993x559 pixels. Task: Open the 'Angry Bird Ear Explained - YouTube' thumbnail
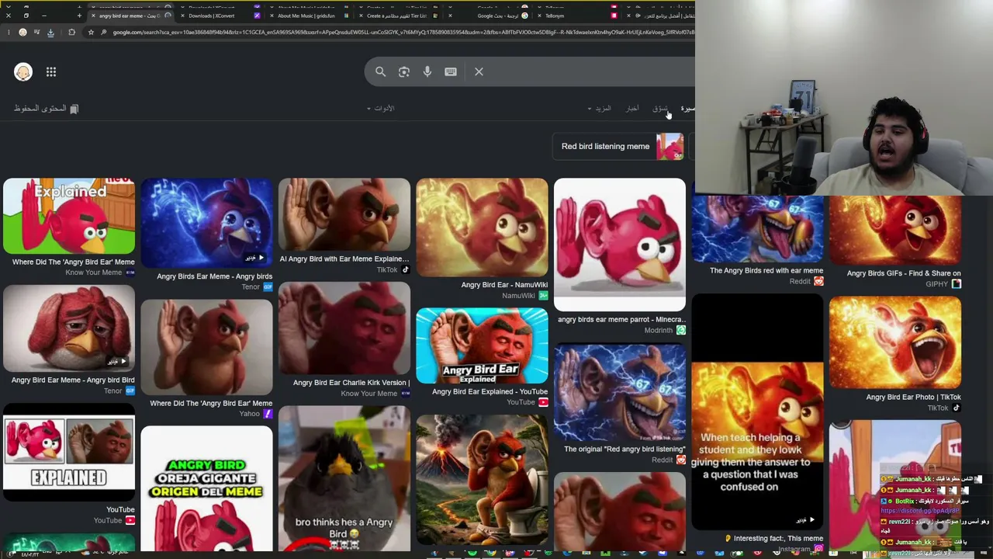[482, 346]
